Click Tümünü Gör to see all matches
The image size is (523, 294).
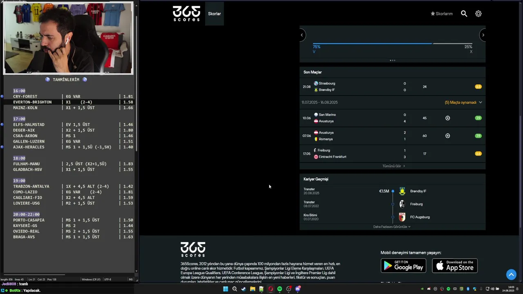(393, 166)
